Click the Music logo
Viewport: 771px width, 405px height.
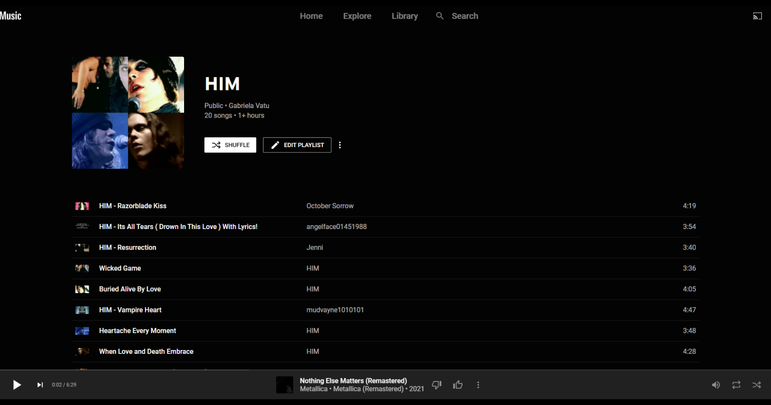point(11,16)
